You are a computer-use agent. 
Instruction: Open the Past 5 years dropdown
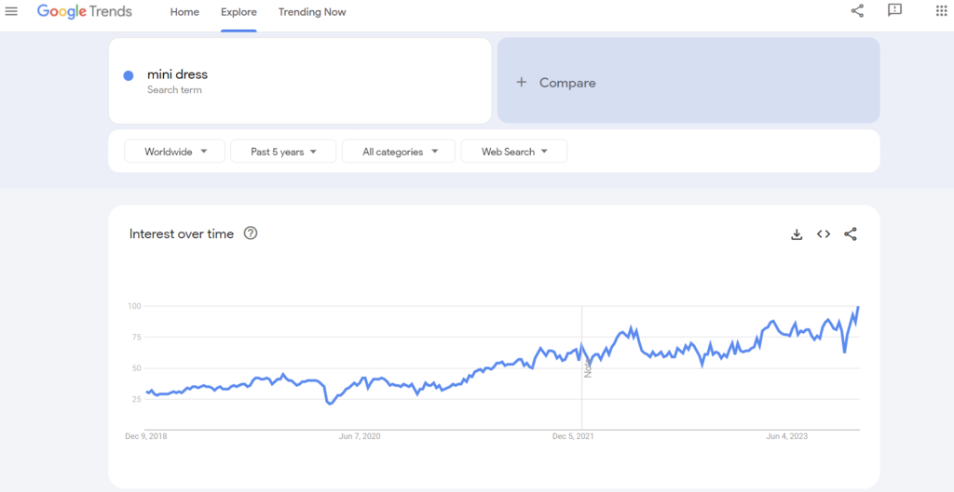point(283,152)
